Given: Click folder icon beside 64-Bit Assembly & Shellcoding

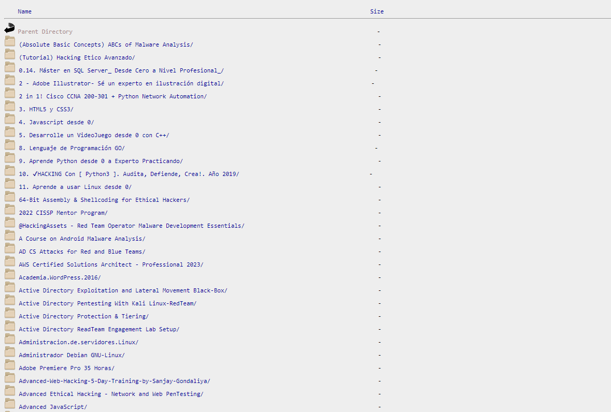Looking at the screenshot, I should (x=10, y=197).
